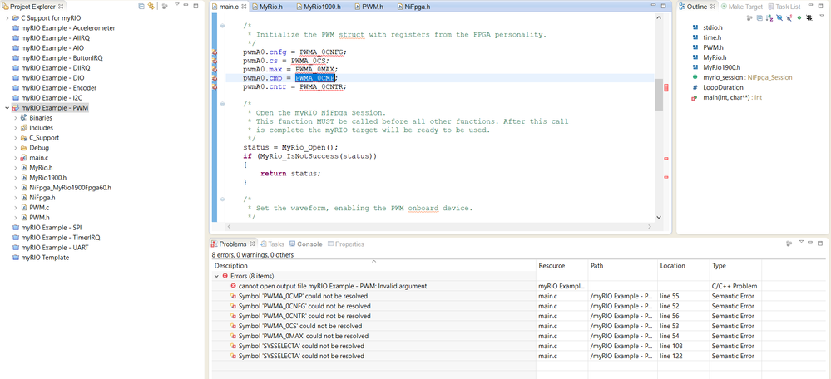Viewport: 831px width, 379px height.
Task: Click focus-on-task icon in Problems toolbar
Action: pyautogui.click(x=789, y=244)
